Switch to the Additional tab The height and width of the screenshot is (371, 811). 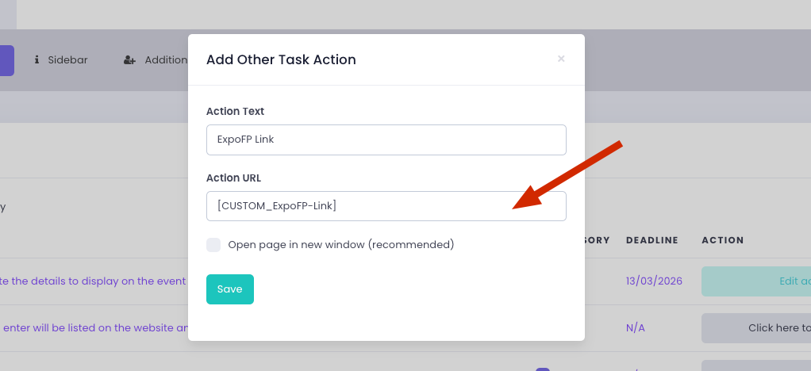pyautogui.click(x=165, y=59)
